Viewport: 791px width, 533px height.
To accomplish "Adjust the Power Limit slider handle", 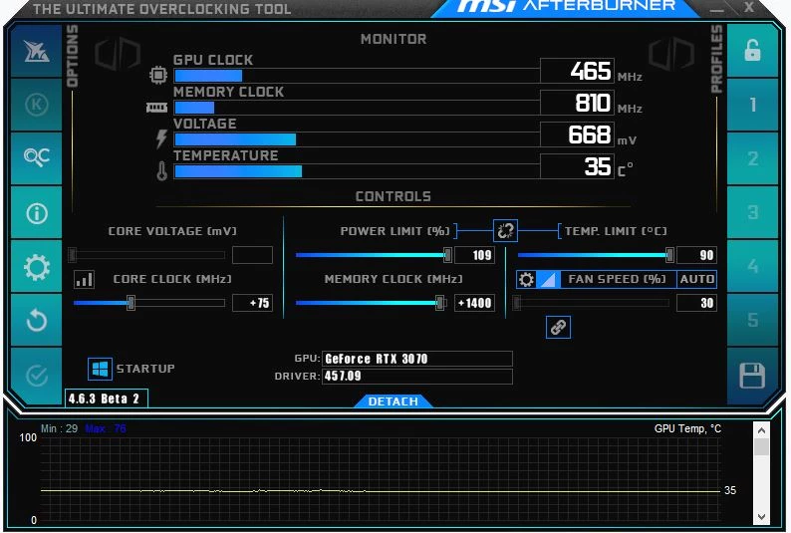I will coord(447,255).
